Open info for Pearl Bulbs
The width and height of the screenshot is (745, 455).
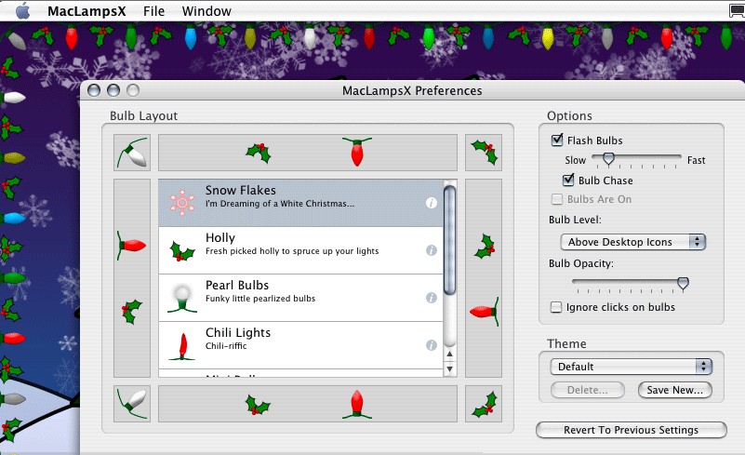431,298
